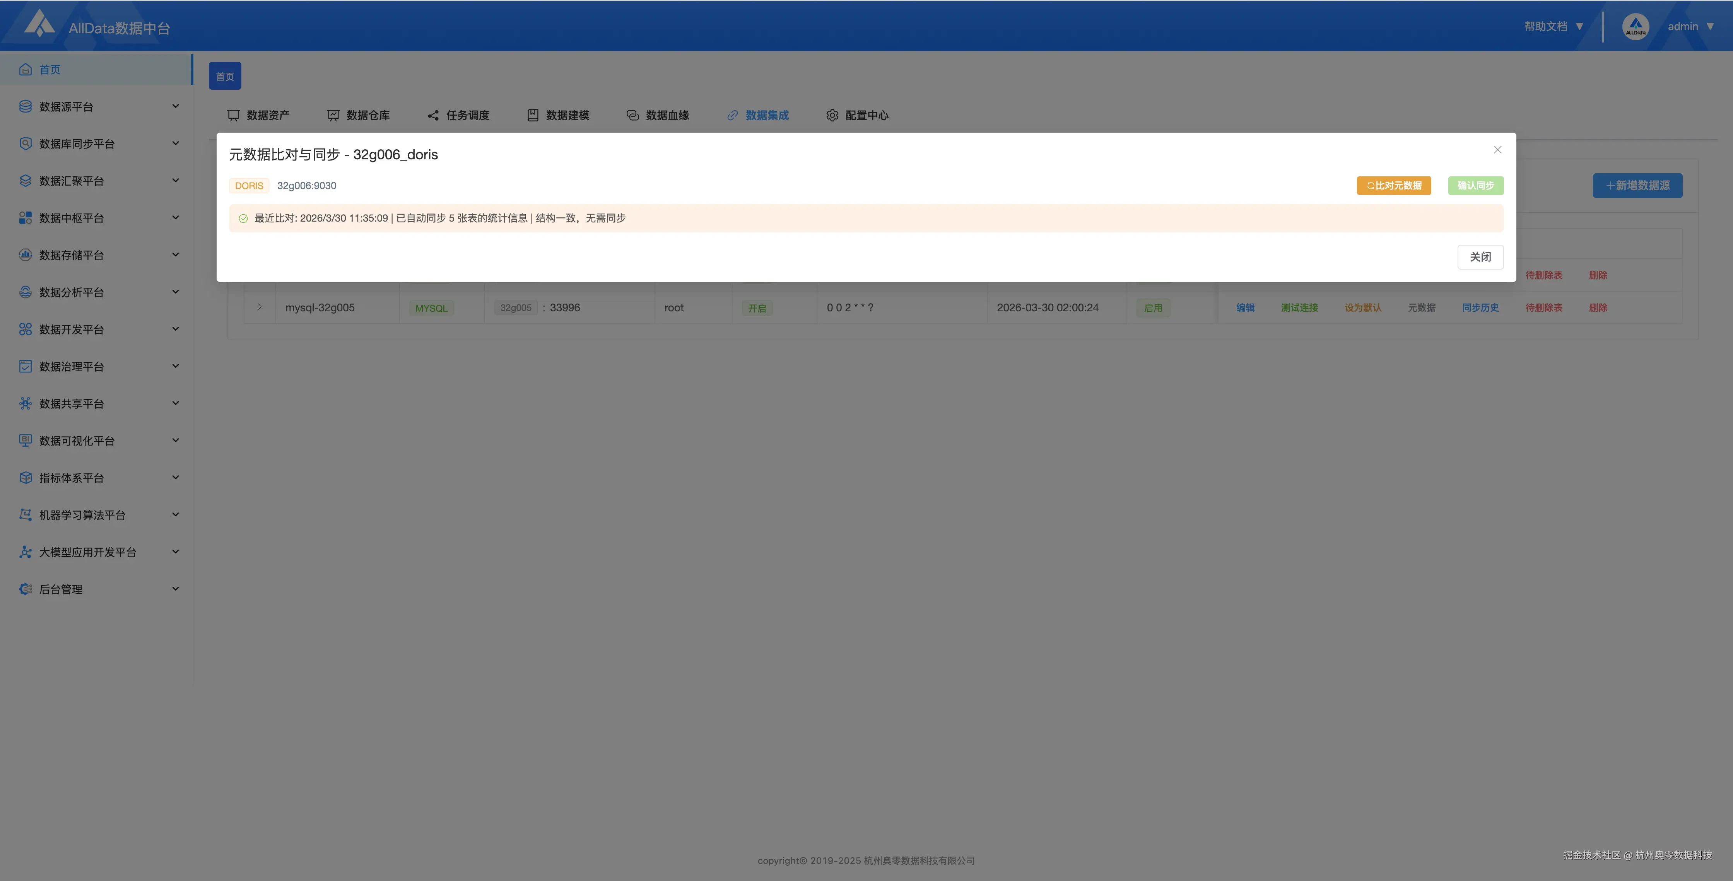Expand the 数据治理平台 menu chevron
Image resolution: width=1733 pixels, height=881 pixels.
pyautogui.click(x=176, y=366)
